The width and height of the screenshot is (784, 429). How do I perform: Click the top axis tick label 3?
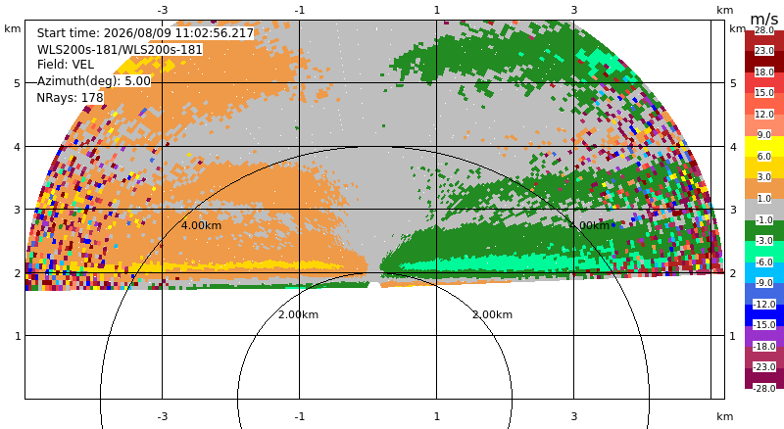click(x=574, y=10)
